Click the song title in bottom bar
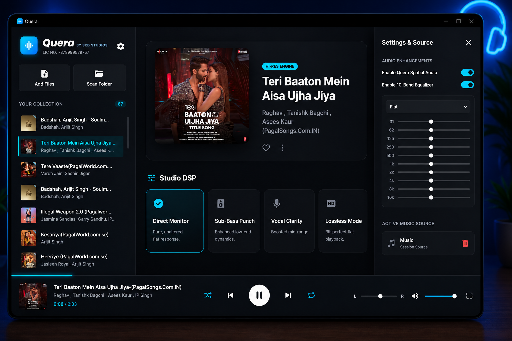 click(118, 287)
